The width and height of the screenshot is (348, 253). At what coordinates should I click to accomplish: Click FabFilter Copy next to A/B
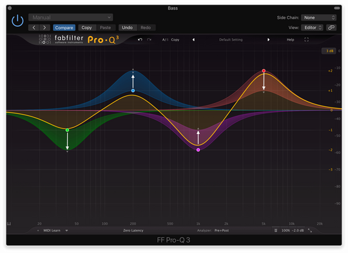[x=175, y=40]
